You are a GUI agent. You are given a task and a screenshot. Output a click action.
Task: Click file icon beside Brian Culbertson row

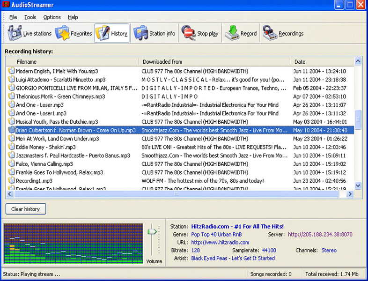[x=11, y=130]
